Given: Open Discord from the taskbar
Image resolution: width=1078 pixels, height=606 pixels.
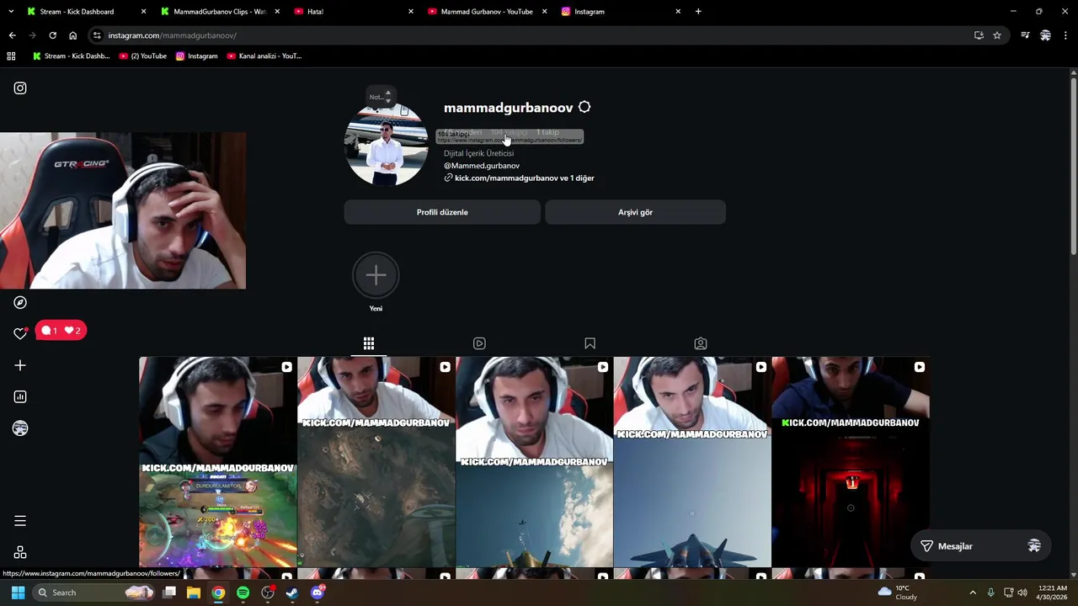Looking at the screenshot, I should (318, 593).
